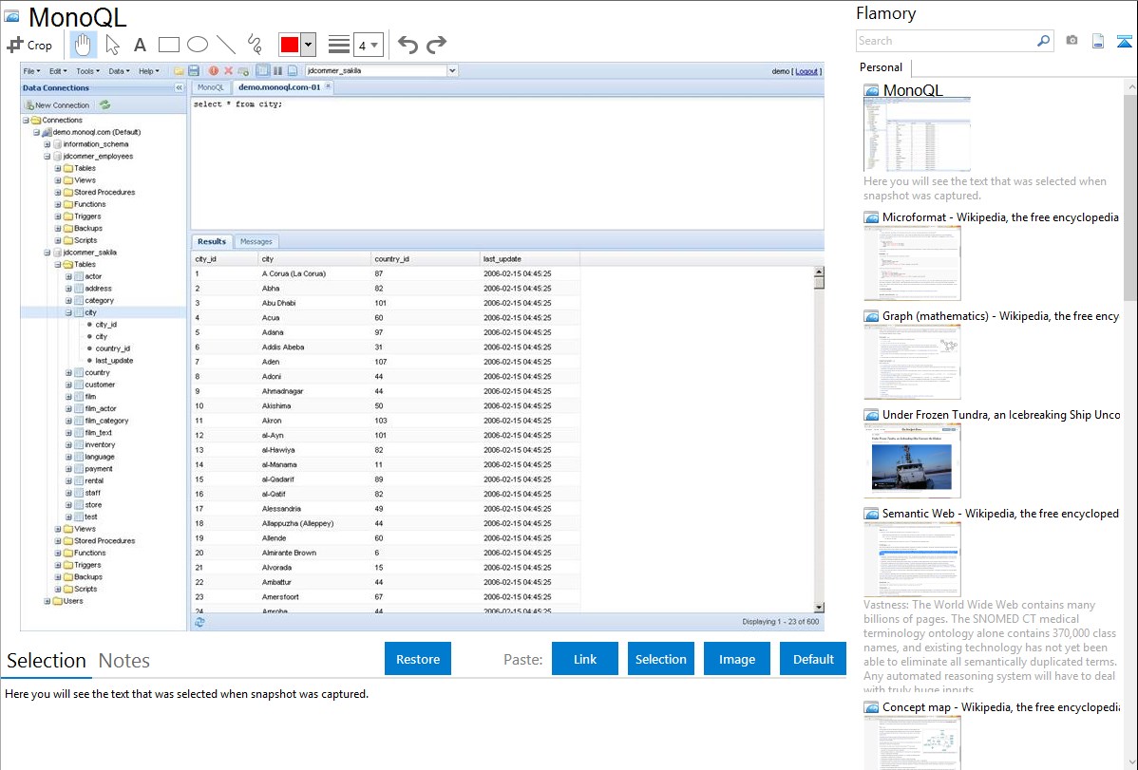Open the jdcommer_sakila database combo box

pyautogui.click(x=381, y=70)
